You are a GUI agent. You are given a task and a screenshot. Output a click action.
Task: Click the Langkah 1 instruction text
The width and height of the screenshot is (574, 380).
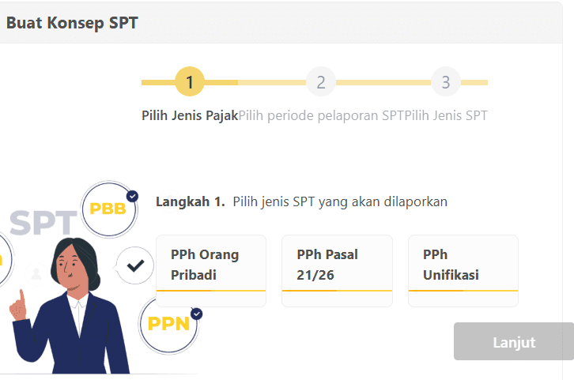[x=301, y=201]
